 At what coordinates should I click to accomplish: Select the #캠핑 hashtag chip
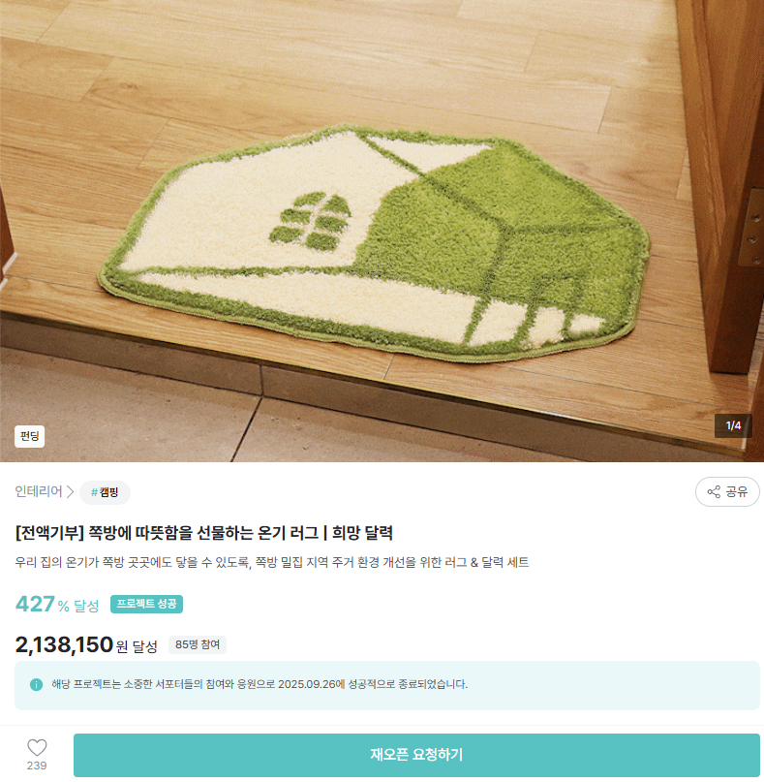(x=106, y=492)
